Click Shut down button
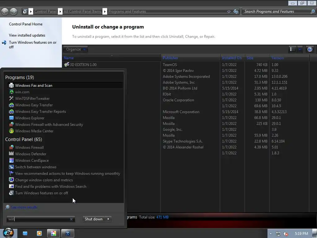This screenshot has height=238, width=317. (x=93, y=219)
